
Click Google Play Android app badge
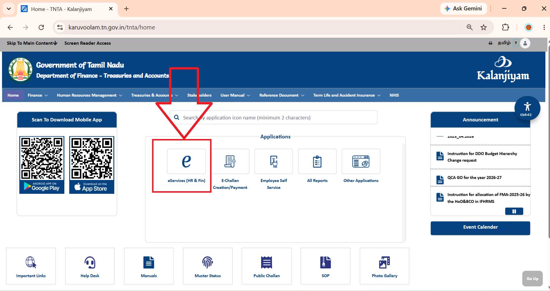(x=42, y=187)
